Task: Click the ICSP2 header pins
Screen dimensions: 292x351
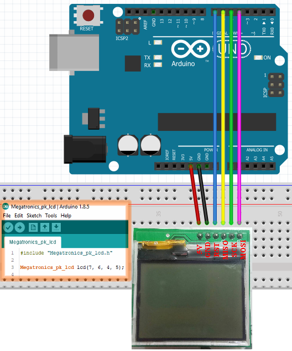Action: (127, 26)
